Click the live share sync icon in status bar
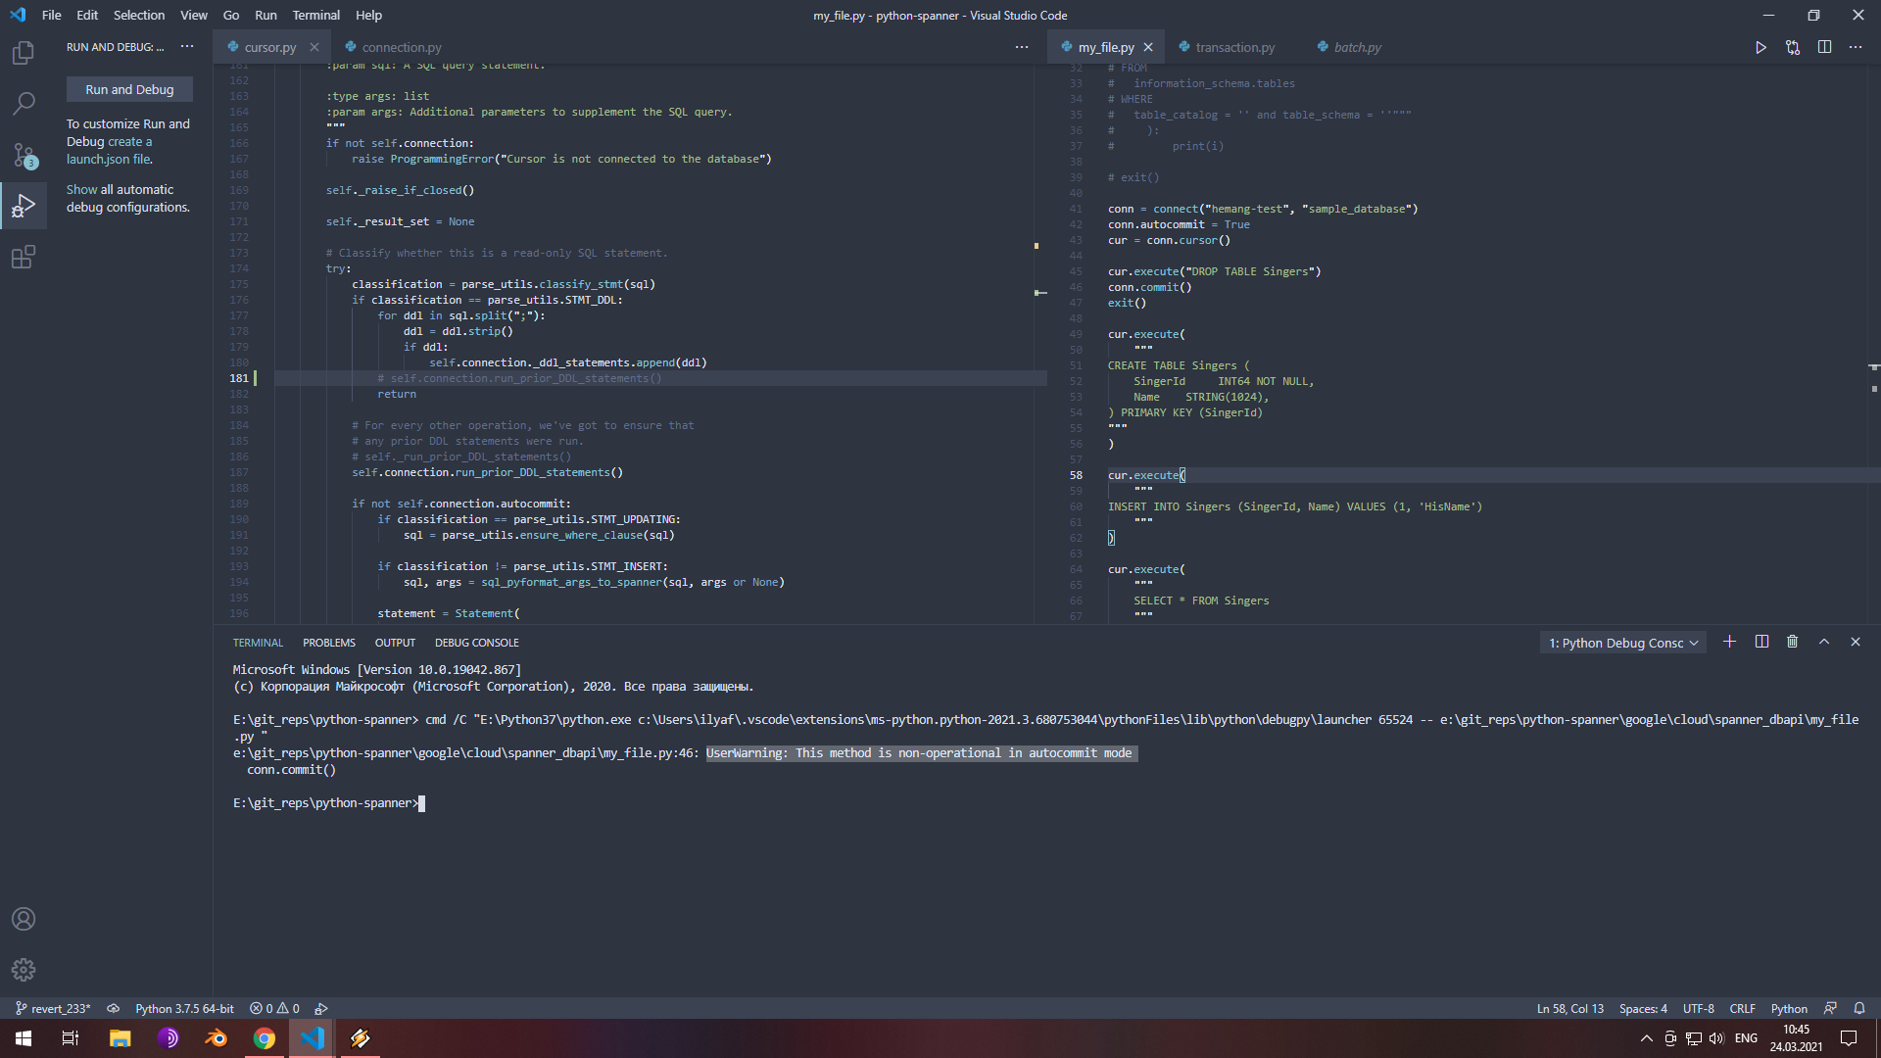1881x1058 pixels. click(x=114, y=1008)
